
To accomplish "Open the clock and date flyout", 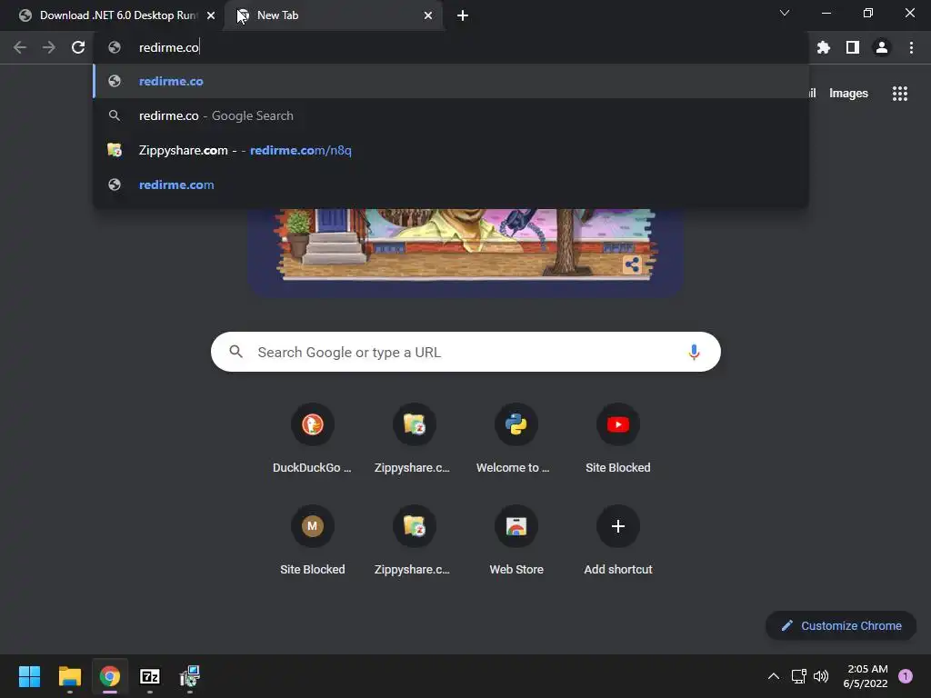I will (x=866, y=676).
